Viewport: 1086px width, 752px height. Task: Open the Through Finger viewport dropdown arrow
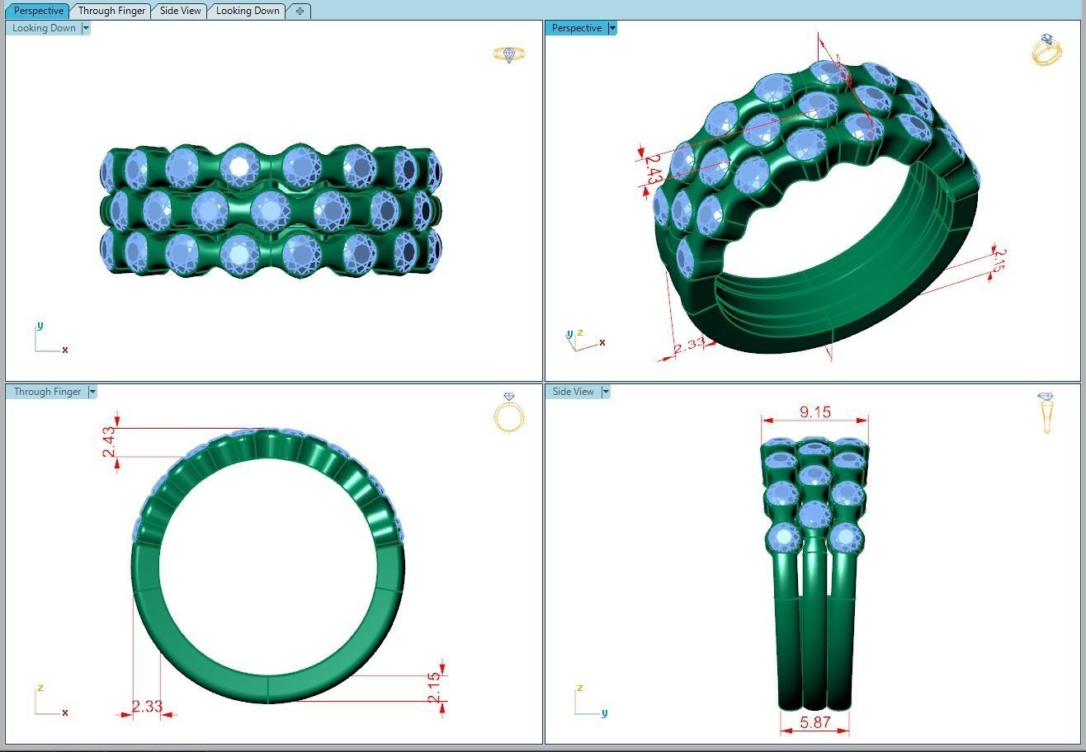pos(92,392)
